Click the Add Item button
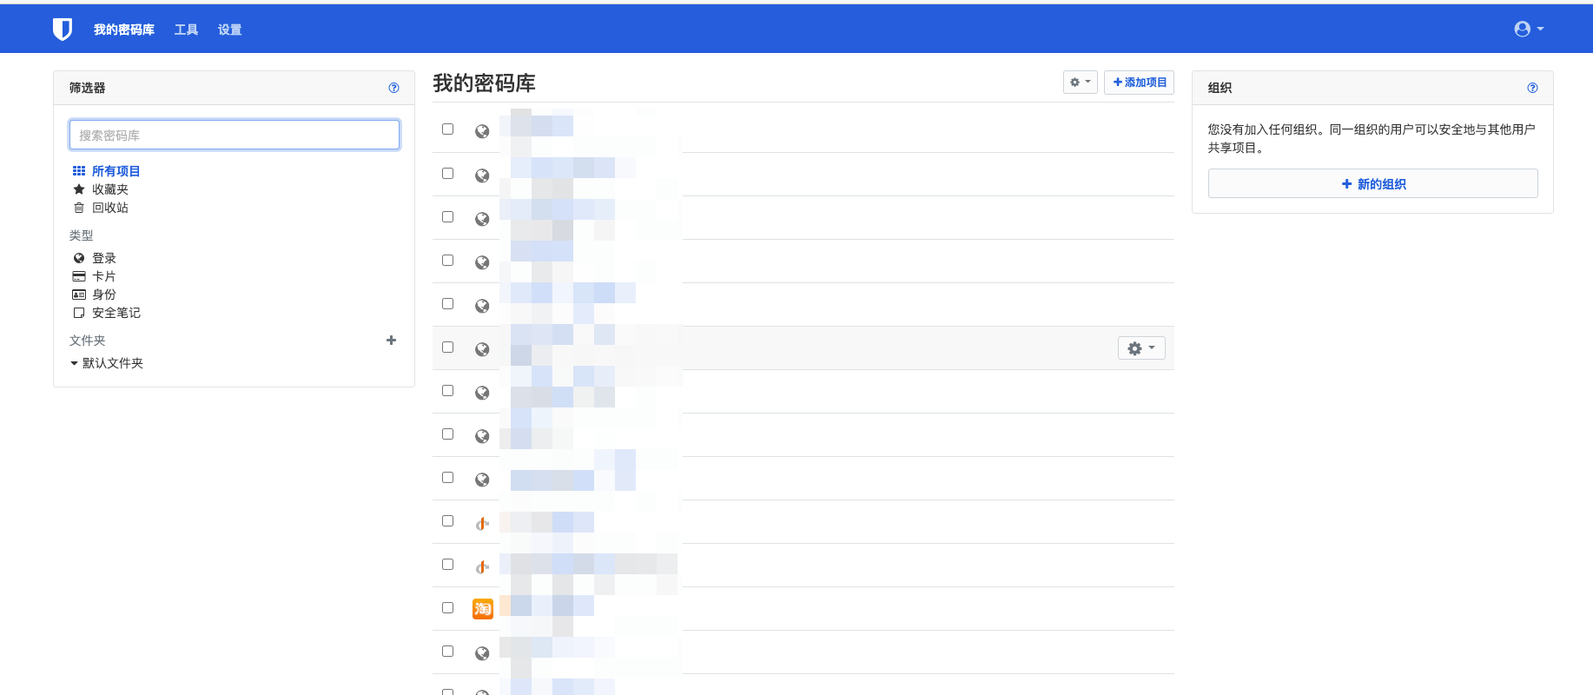The width and height of the screenshot is (1593, 695). click(1139, 83)
